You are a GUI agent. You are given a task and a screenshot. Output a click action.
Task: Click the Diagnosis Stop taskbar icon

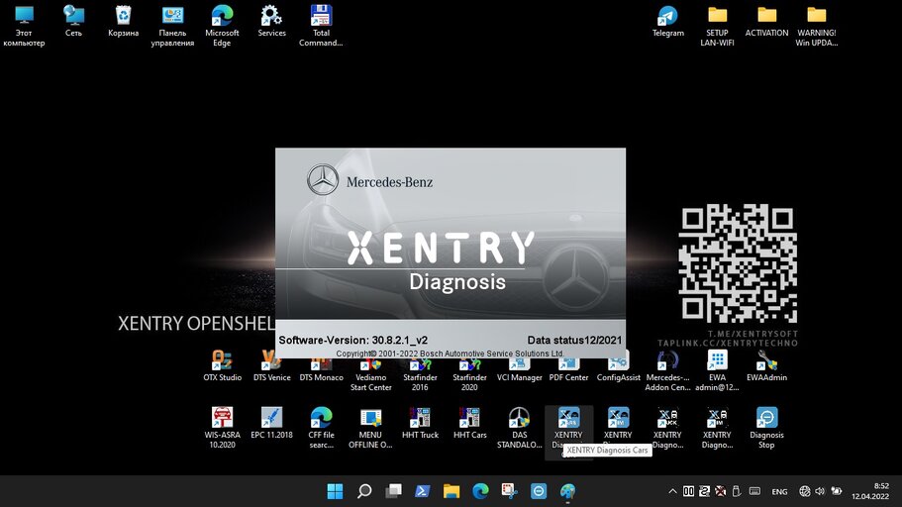pyautogui.click(x=539, y=491)
